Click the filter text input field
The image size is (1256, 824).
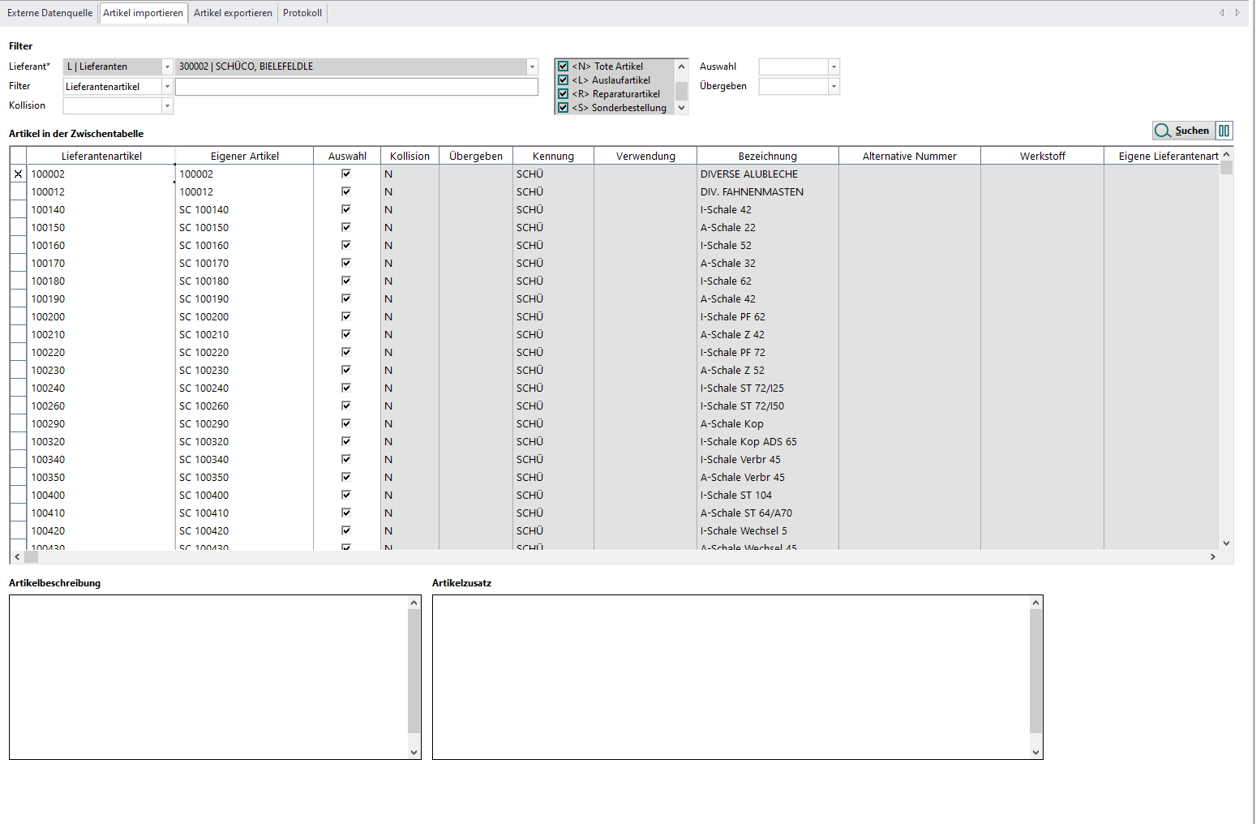[x=357, y=87]
